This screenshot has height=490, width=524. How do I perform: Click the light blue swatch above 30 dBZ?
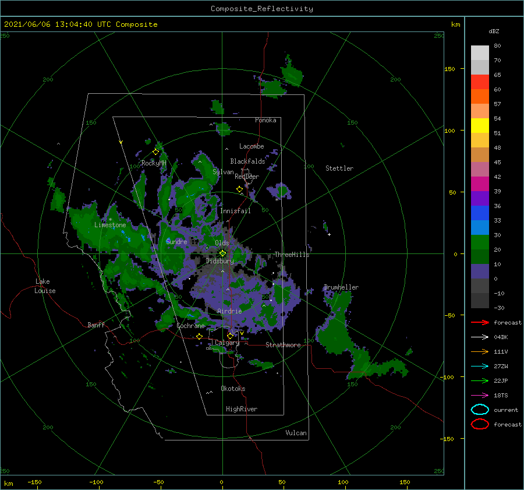point(480,227)
